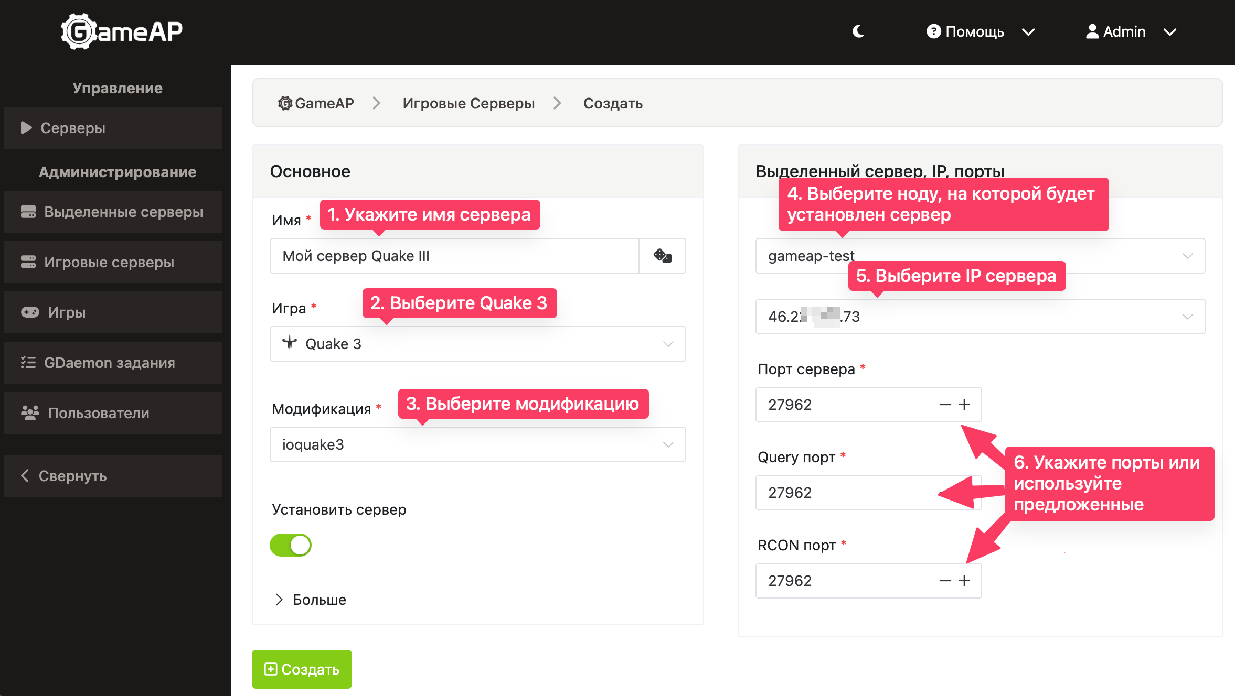Viewport: 1235px width, 696px height.
Task: Open the Игра dropdown showing Quake 3
Action: [x=477, y=344]
